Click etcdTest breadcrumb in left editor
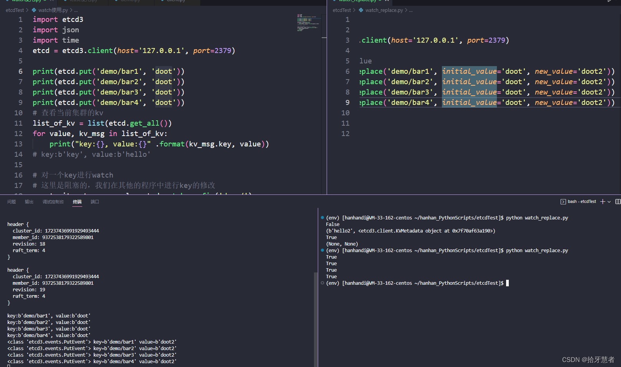621x367 pixels. point(15,10)
